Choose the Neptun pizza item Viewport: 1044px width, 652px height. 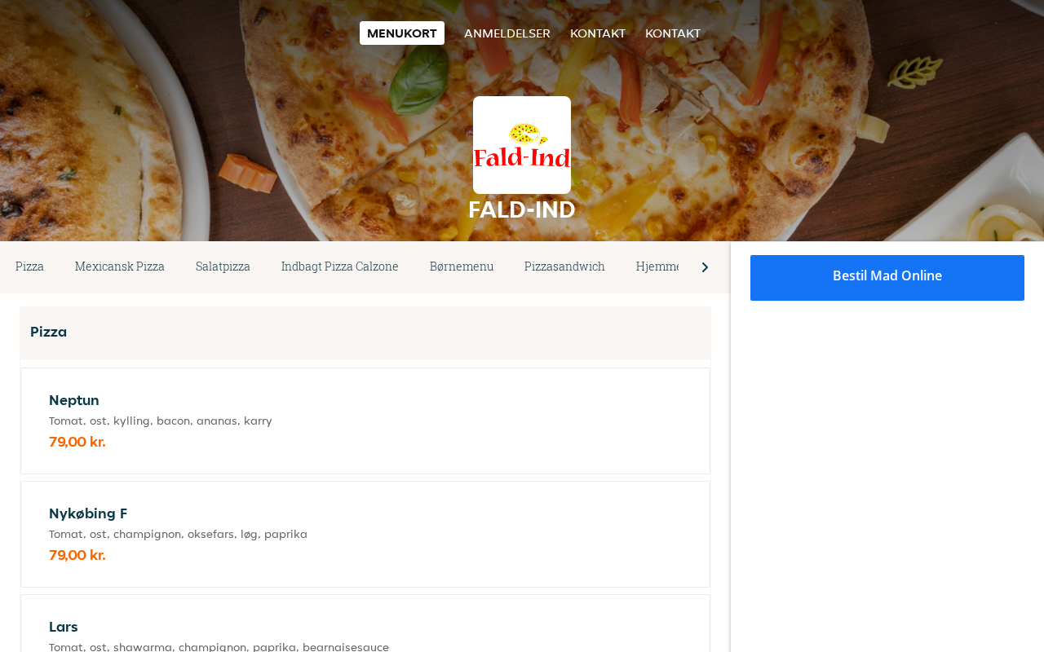pyautogui.click(x=365, y=421)
